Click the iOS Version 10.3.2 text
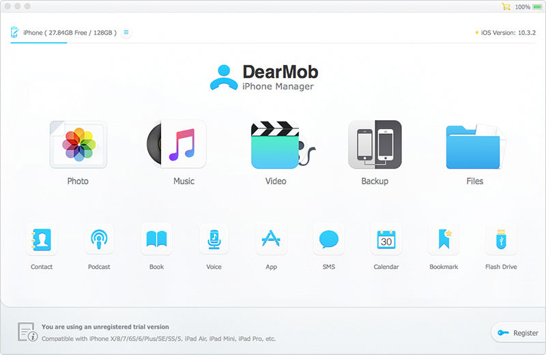This screenshot has height=355, width=546. pyautogui.click(x=508, y=33)
